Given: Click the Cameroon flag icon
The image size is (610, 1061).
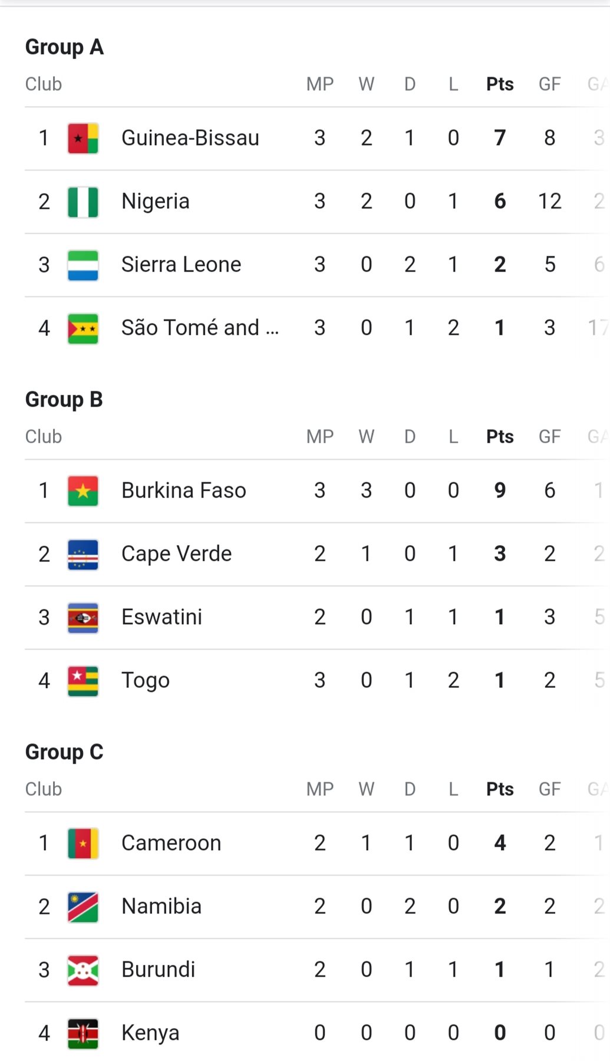Looking at the screenshot, I should click(83, 843).
